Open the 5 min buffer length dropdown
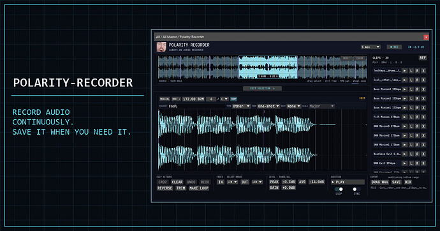Image resolution: width=440 pixels, height=231 pixels. coord(370,47)
